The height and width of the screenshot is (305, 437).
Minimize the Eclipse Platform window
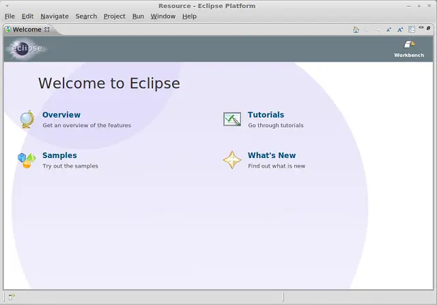tap(409, 6)
